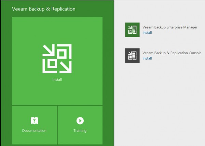Click the Install label on the main tile
The height and width of the screenshot is (146, 205).
[57, 79]
